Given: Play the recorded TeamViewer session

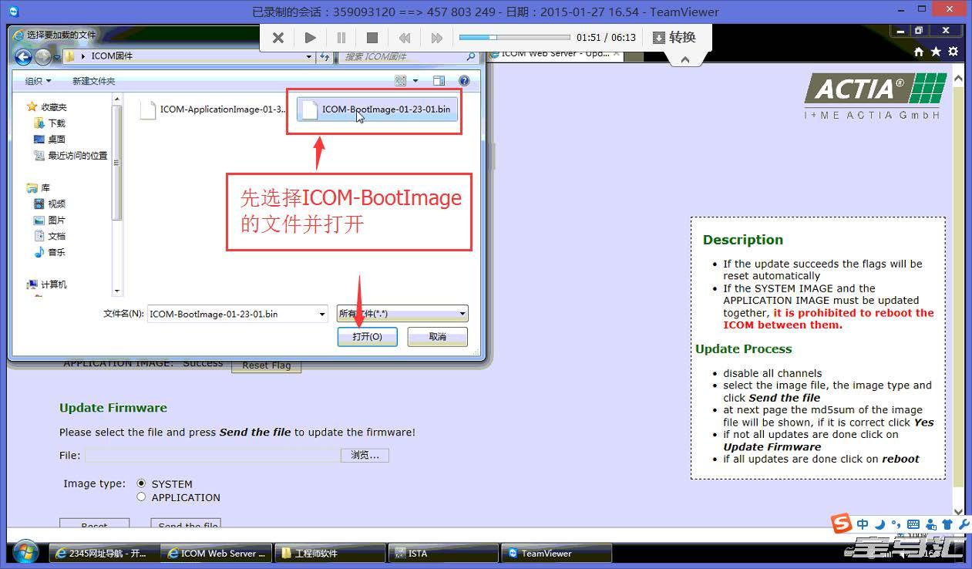Looking at the screenshot, I should click(310, 37).
